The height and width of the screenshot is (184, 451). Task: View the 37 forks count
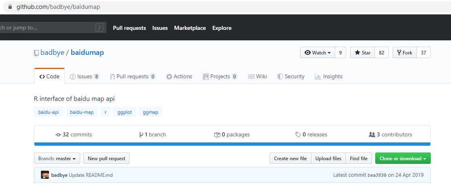tap(423, 53)
